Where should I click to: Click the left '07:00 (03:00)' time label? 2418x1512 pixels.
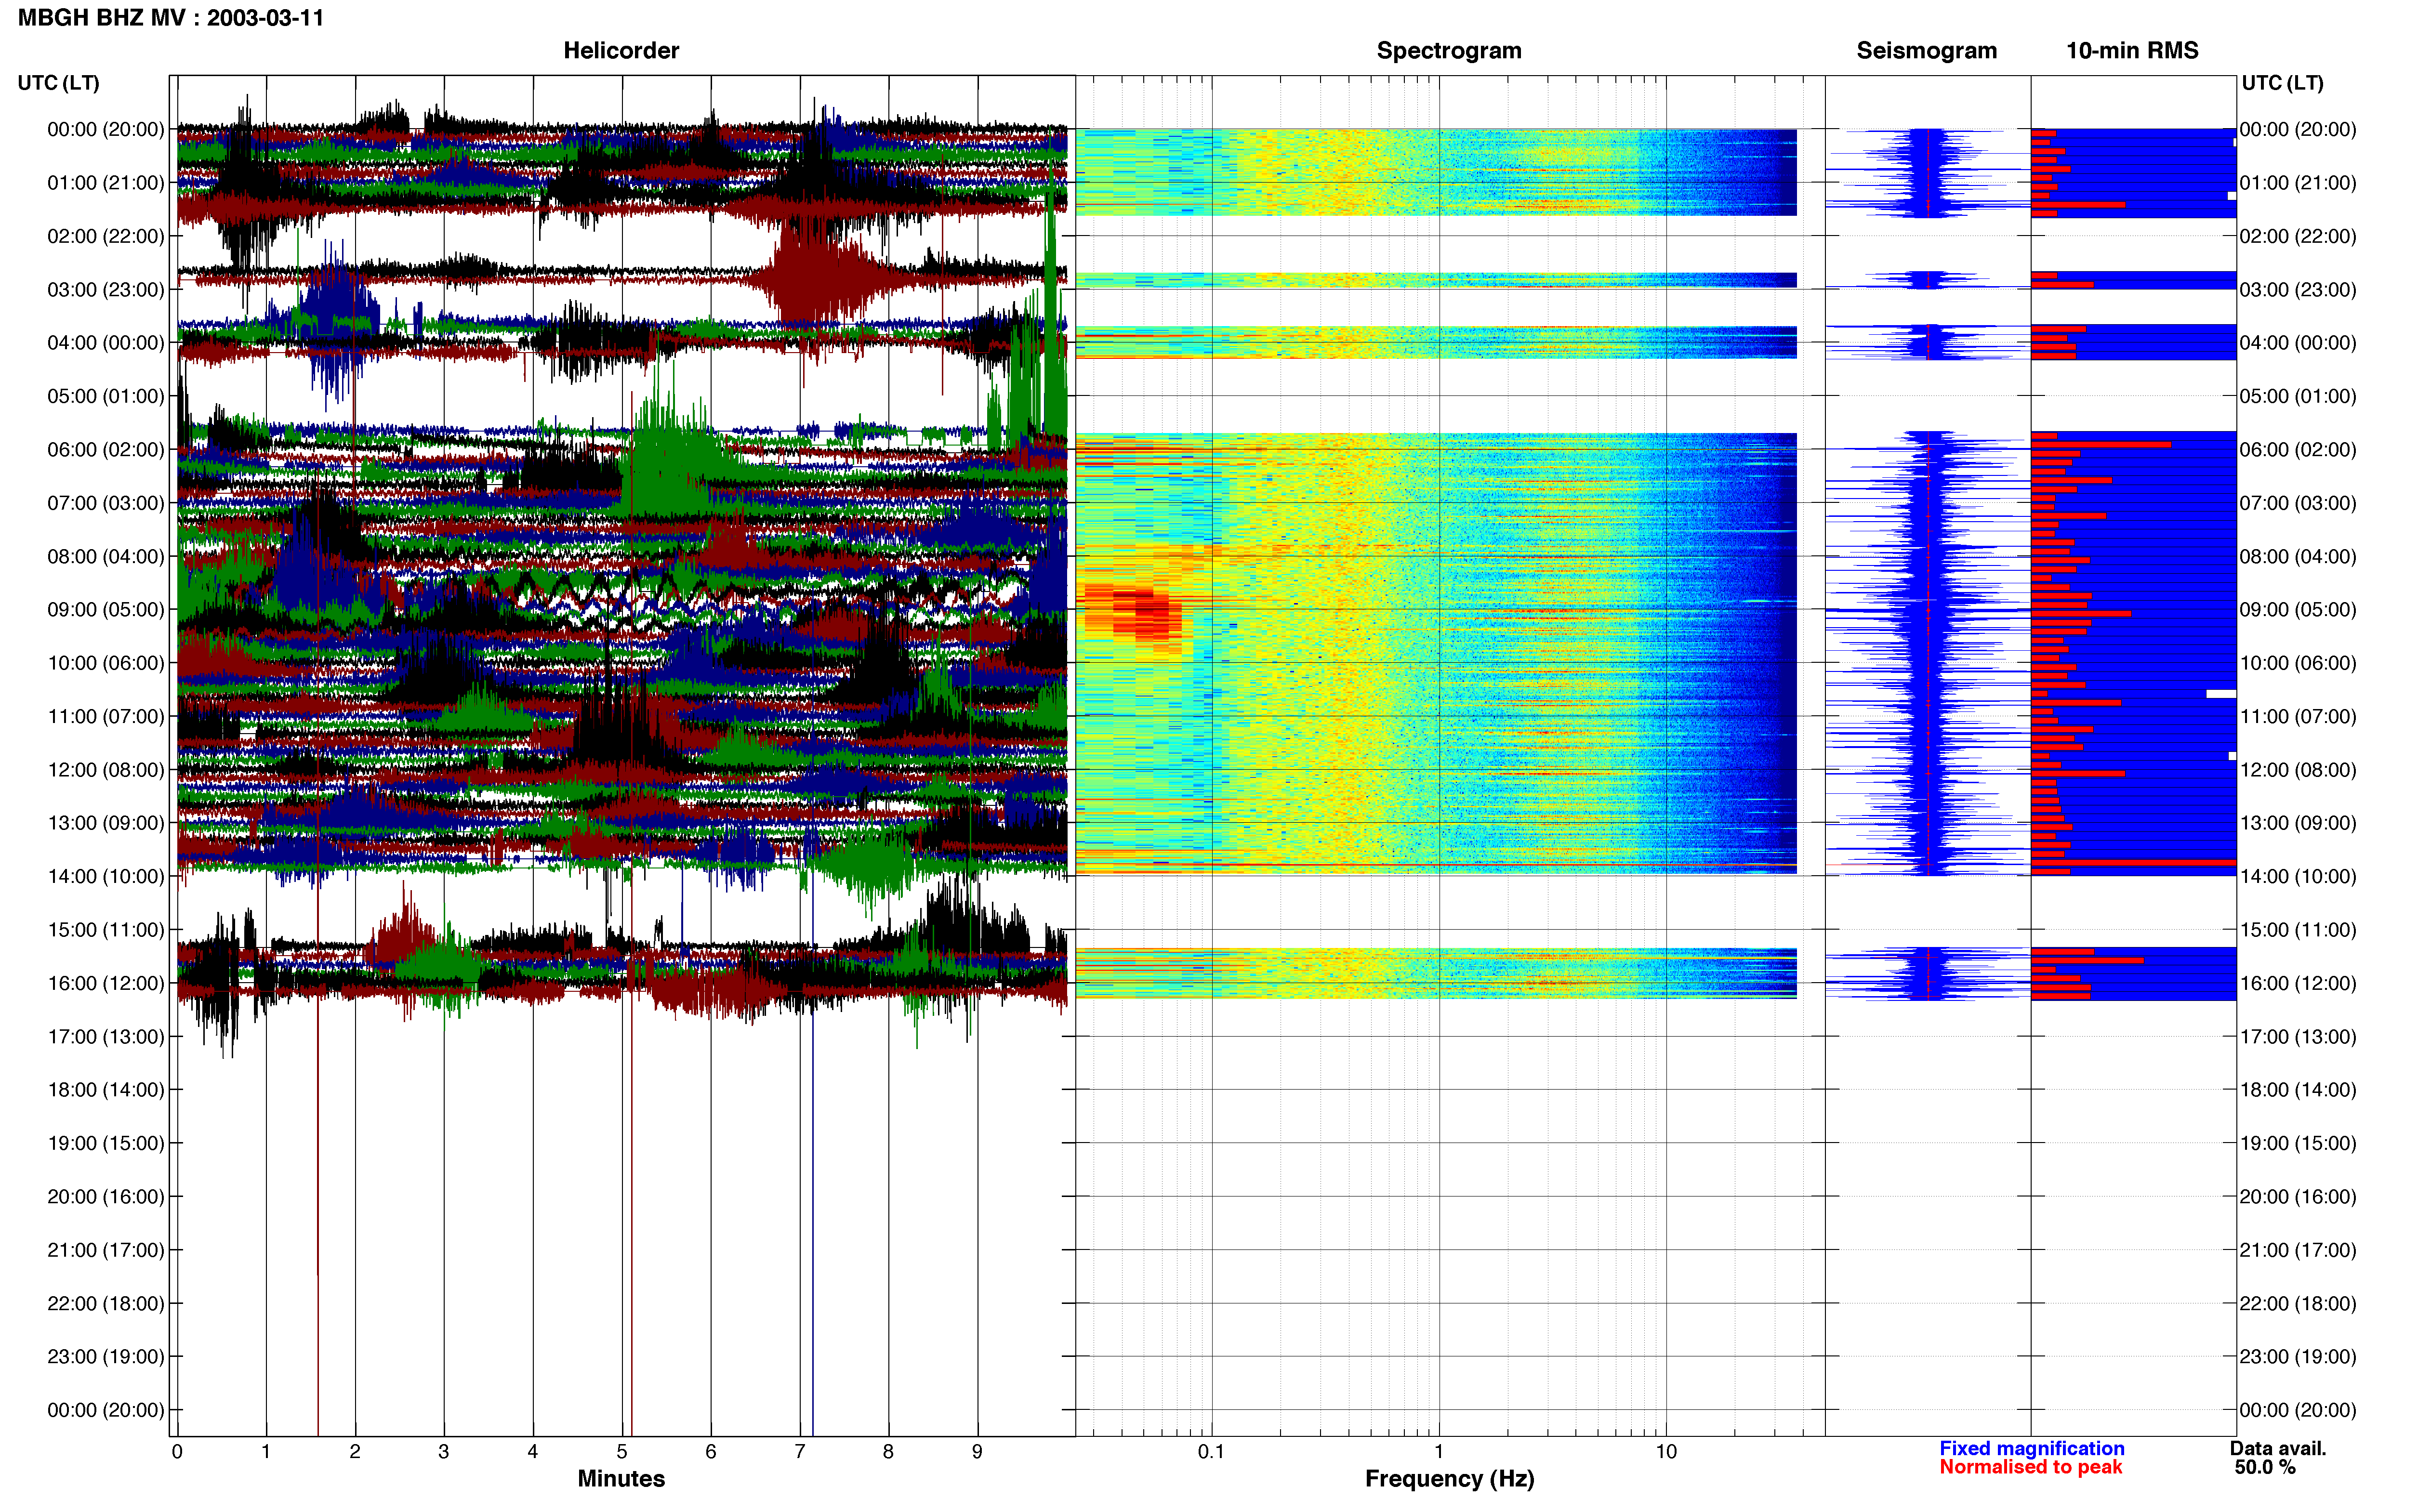click(x=106, y=503)
